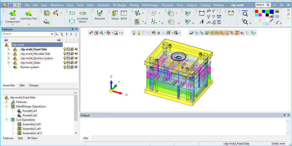Toggle visibility bulb for clip mold_Slider
This screenshot has height=146, width=292.
point(65,63)
